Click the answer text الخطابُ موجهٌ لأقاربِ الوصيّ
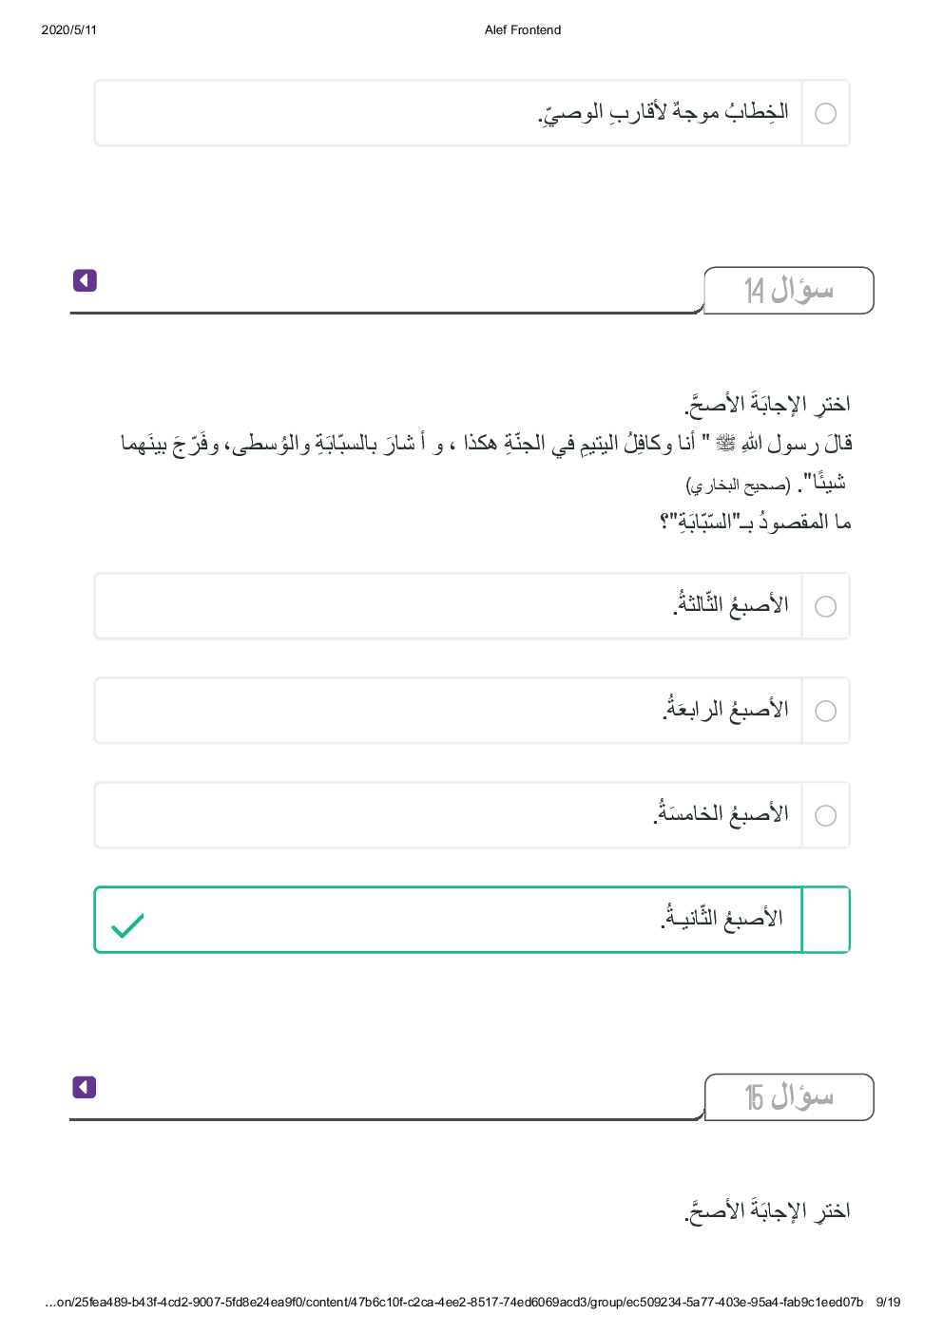Image resolution: width=943 pixels, height=1333 pixels. (x=664, y=112)
